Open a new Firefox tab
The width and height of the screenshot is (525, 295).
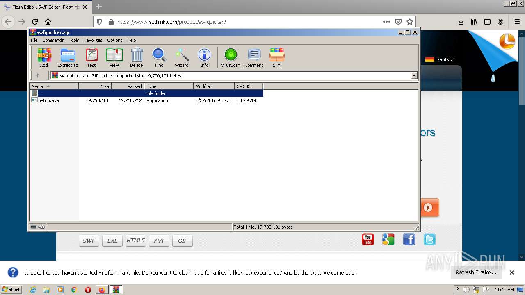[x=98, y=7]
